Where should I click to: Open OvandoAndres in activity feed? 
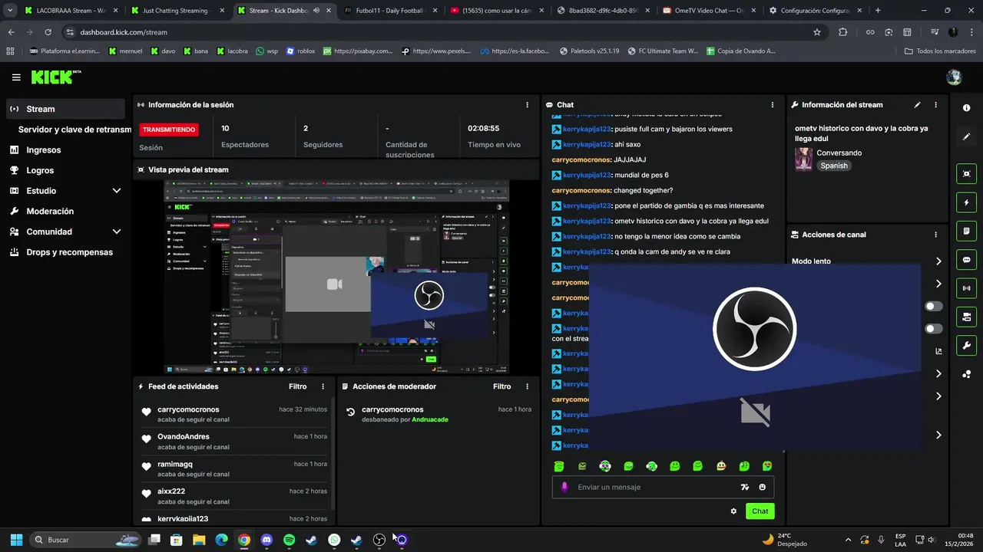point(184,437)
